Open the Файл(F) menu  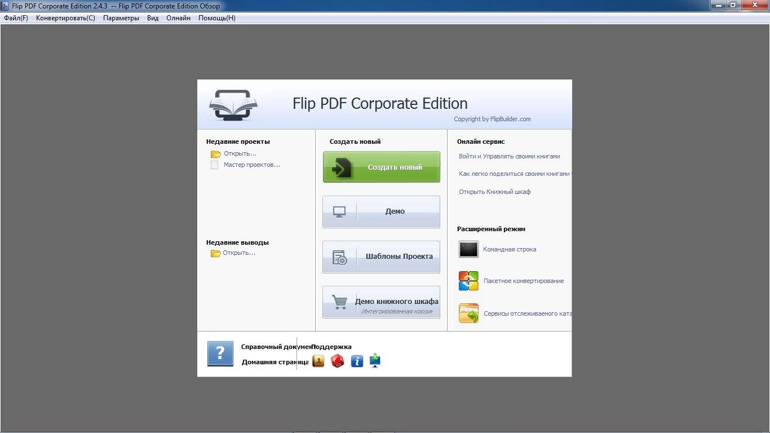(x=16, y=18)
